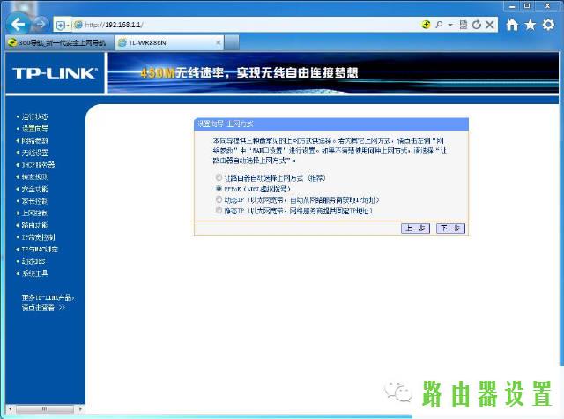This screenshot has width=564, height=419.
Task: Click sidebar horizontal scrollbar right arrow
Action: [80, 409]
